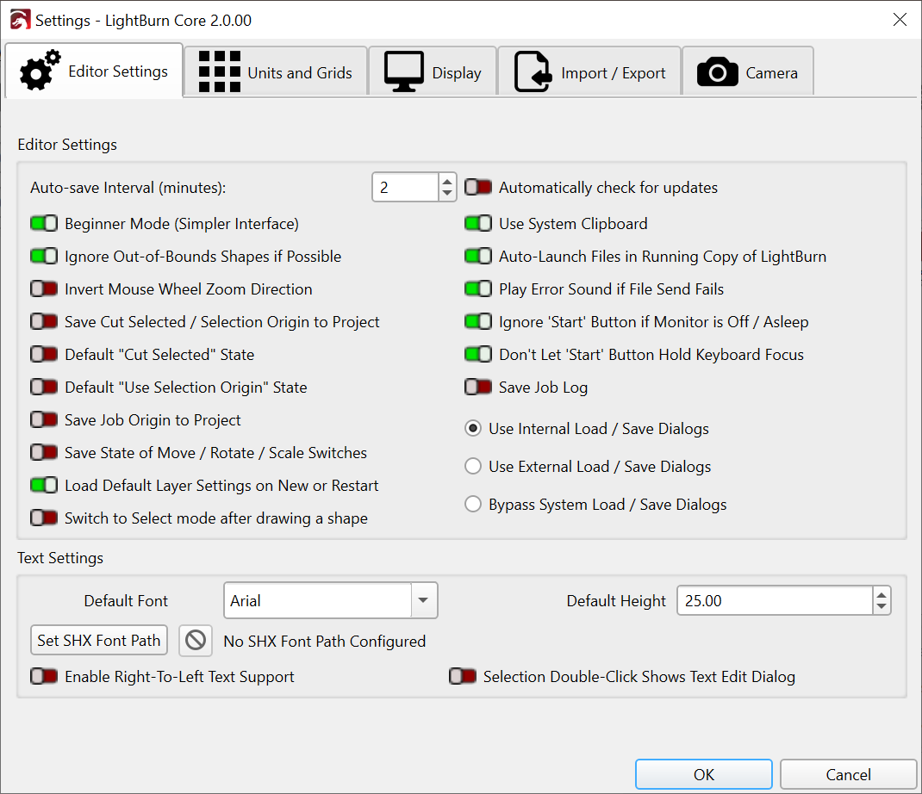Image resolution: width=922 pixels, height=794 pixels.
Task: Enable Invert Mouse Wheel Zoom Direction
Action: coord(44,289)
